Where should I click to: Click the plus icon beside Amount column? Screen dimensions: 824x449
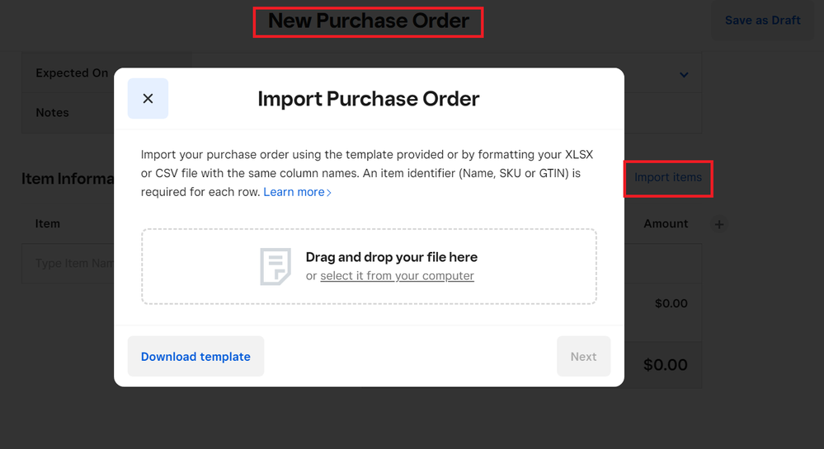click(719, 224)
